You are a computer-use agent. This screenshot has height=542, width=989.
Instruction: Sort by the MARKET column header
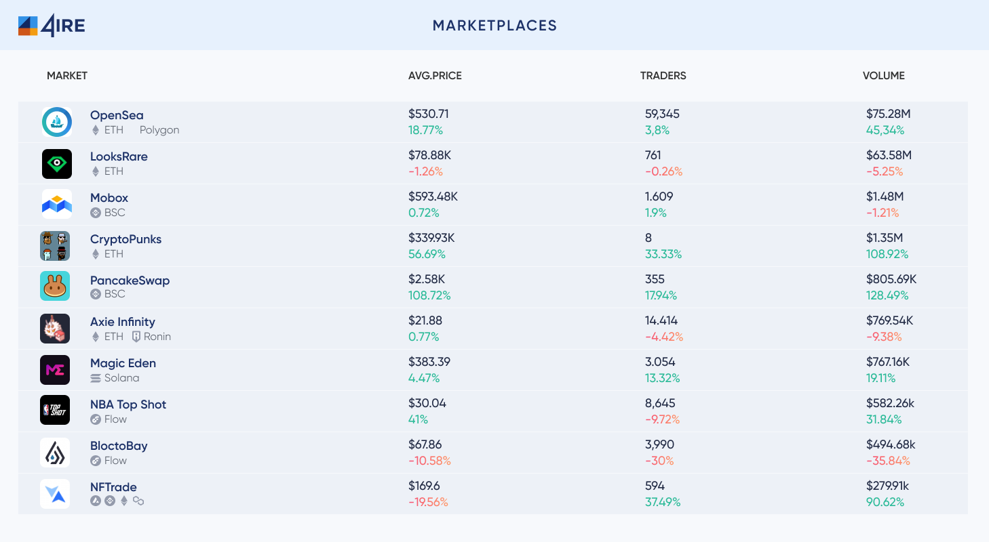67,76
